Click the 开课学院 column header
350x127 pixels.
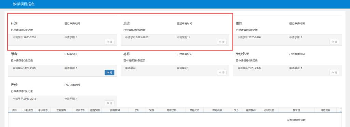coord(172,110)
